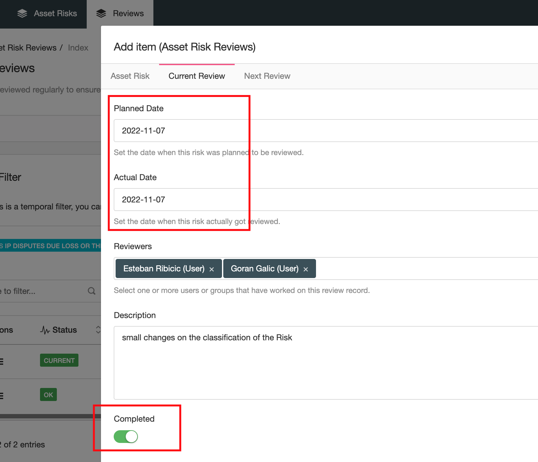Click the Index breadcrumb link
The width and height of the screenshot is (538, 462).
click(x=78, y=48)
